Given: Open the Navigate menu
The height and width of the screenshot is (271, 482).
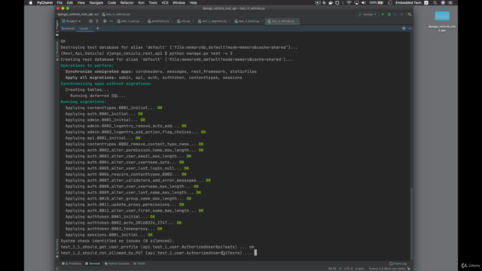Looking at the screenshot, I should pos(96,3).
